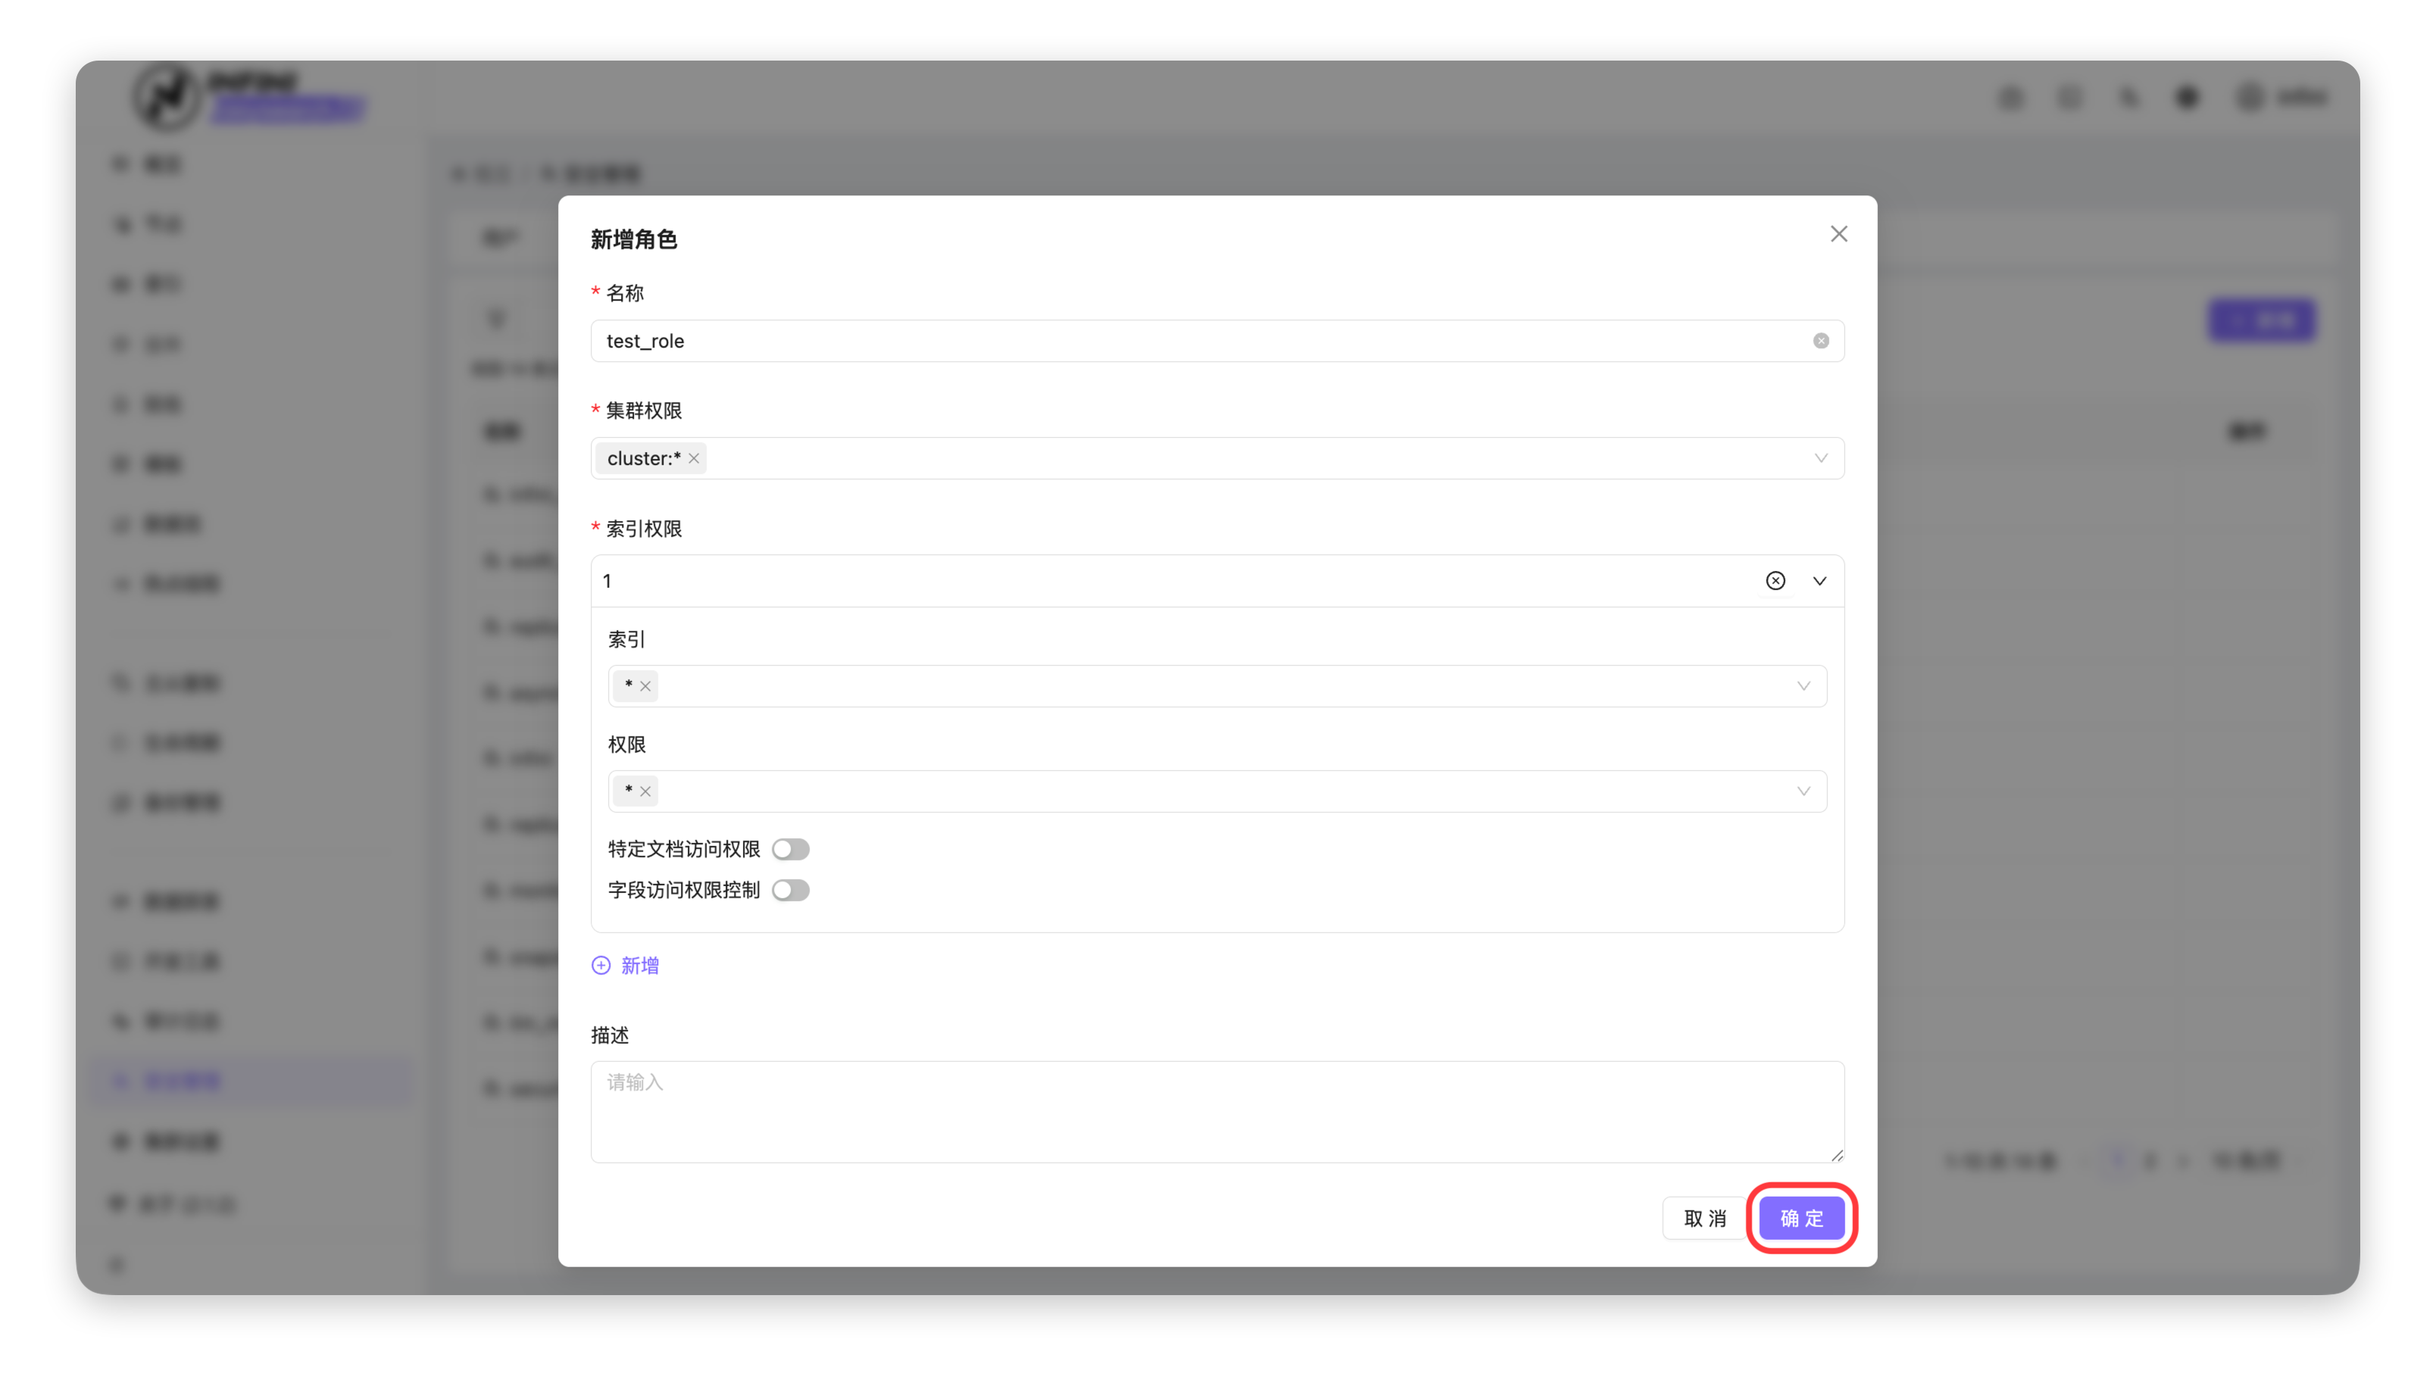
Task: Remove the * tag in 权限 field
Action: click(x=645, y=791)
